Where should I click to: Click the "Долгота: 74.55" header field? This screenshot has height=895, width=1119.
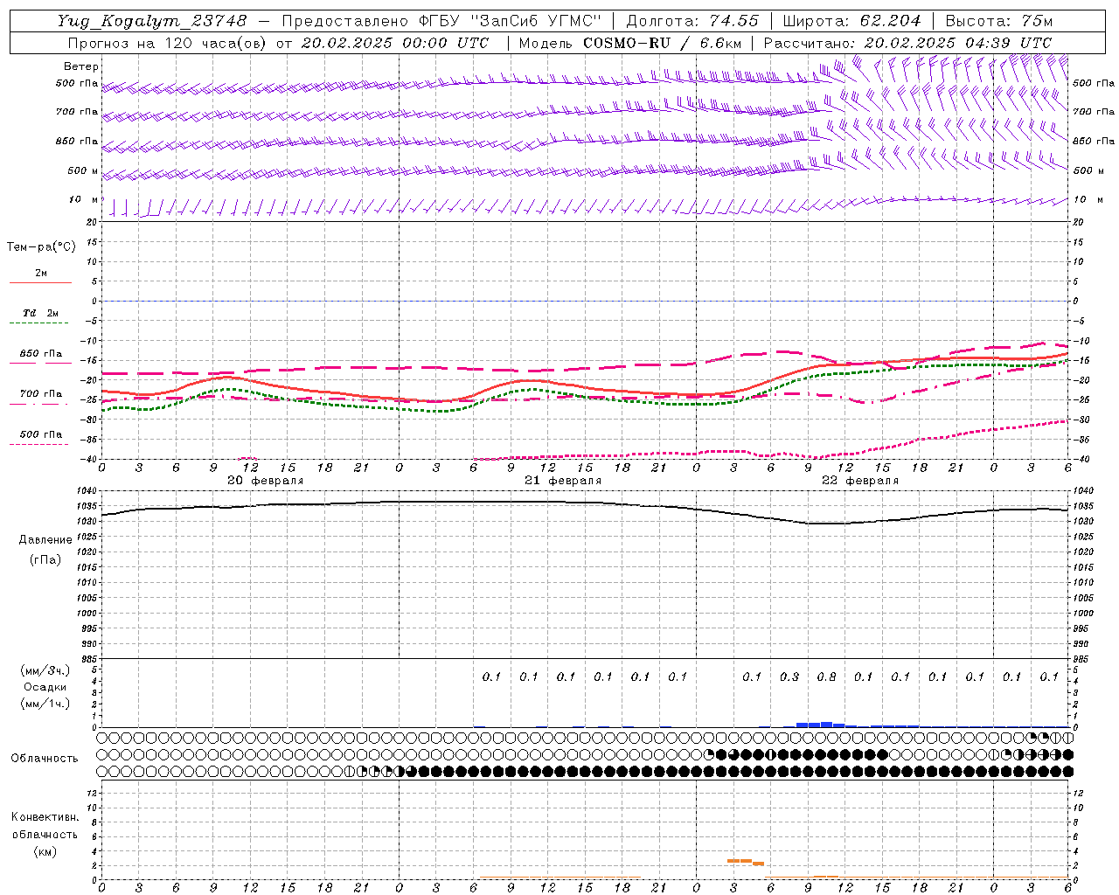692,21
